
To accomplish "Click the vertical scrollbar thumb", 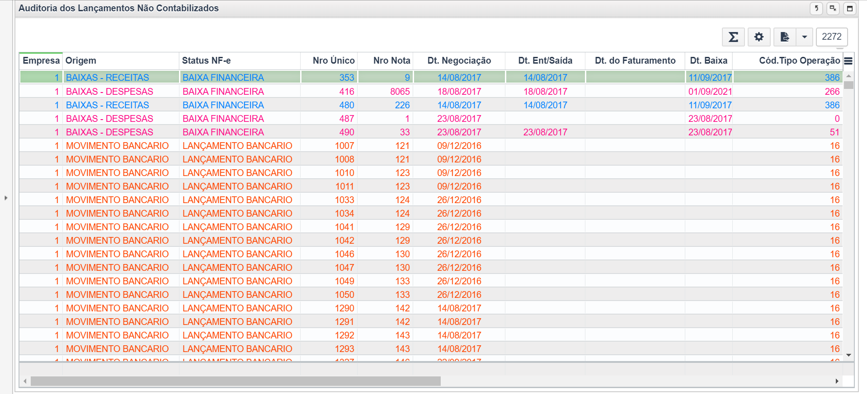I will (848, 85).
